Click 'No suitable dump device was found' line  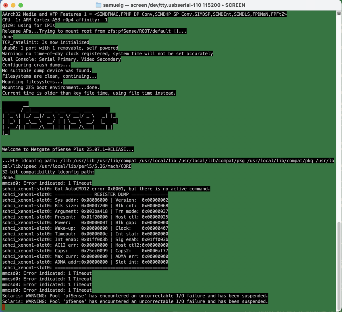point(47,70)
